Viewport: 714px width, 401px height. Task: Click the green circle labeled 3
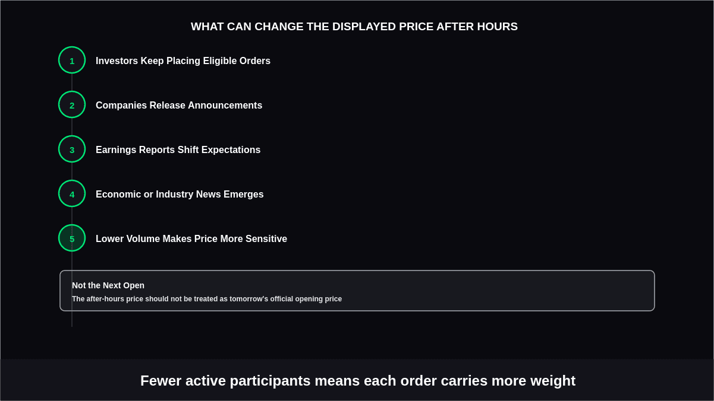click(72, 149)
